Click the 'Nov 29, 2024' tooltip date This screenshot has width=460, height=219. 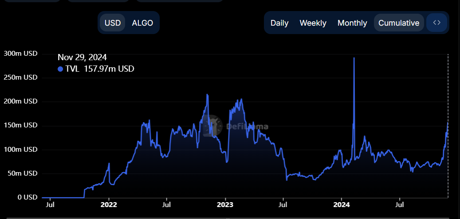pyautogui.click(x=82, y=57)
